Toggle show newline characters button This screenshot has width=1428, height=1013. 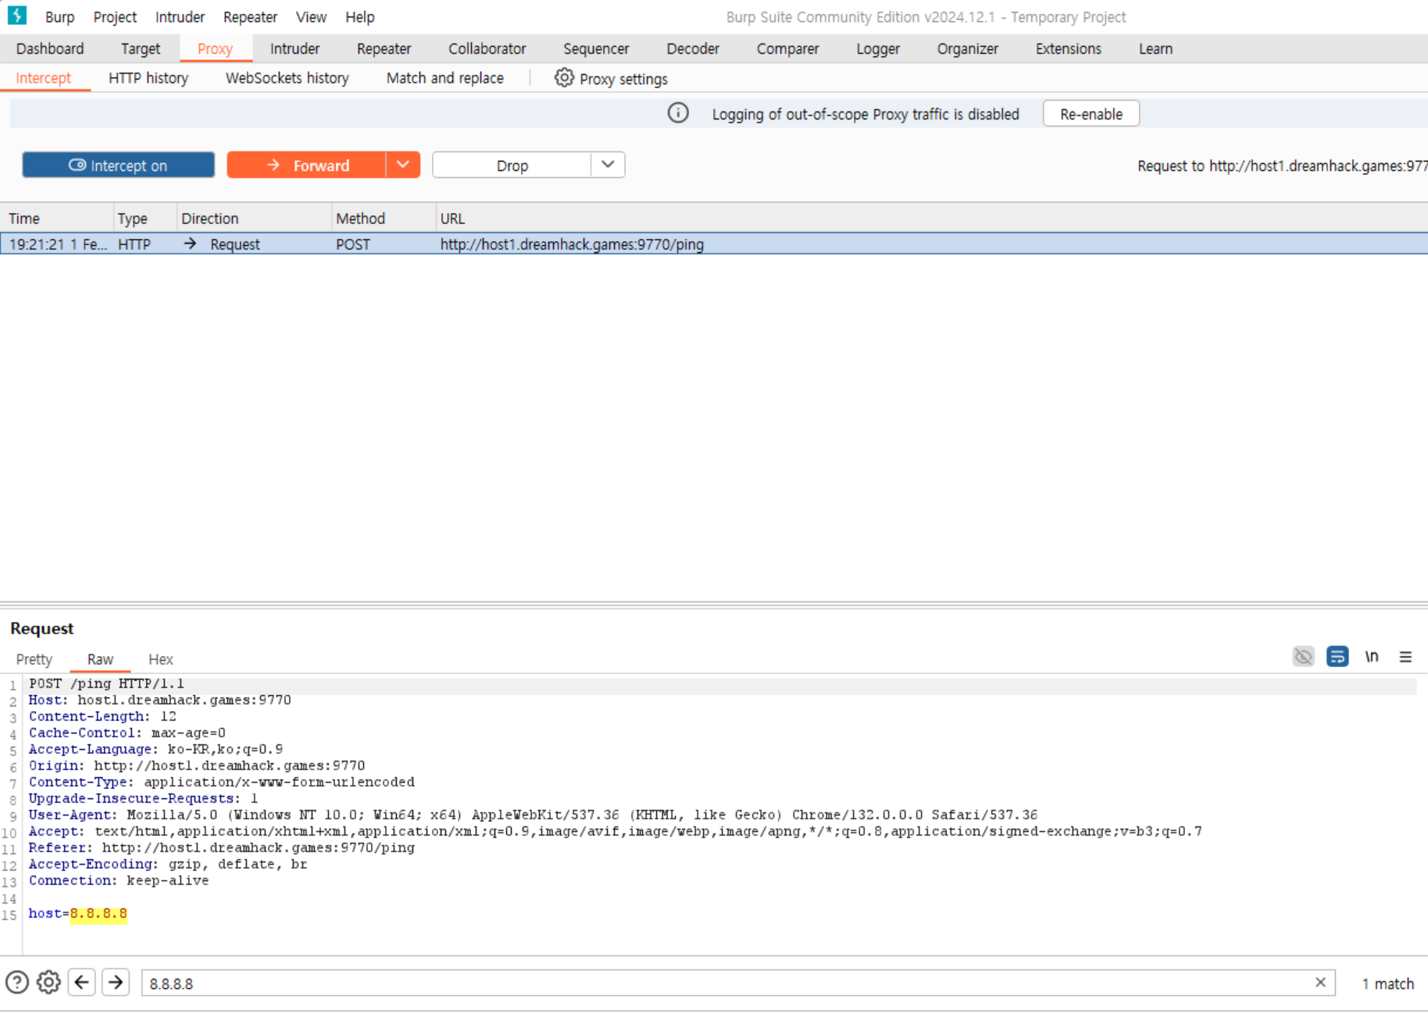(1372, 657)
